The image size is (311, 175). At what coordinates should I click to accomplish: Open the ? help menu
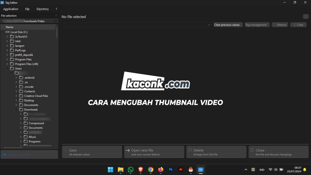click(x=56, y=9)
